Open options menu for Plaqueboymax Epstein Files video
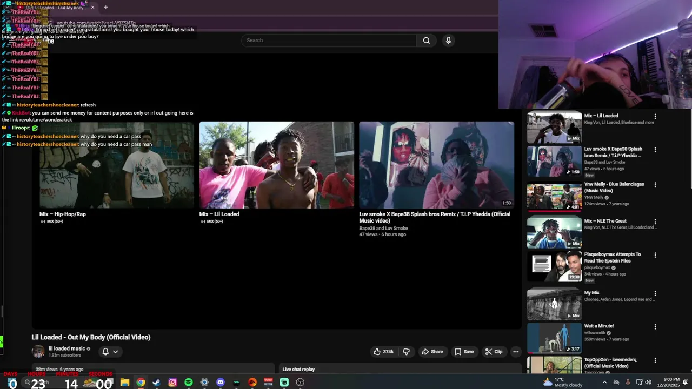 (x=655, y=255)
